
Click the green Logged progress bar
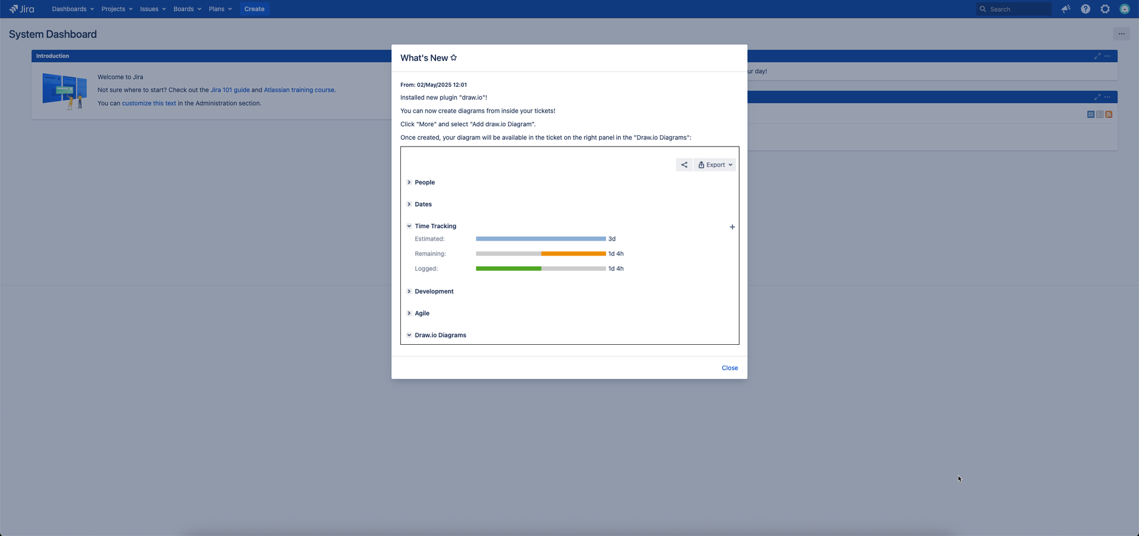click(509, 269)
